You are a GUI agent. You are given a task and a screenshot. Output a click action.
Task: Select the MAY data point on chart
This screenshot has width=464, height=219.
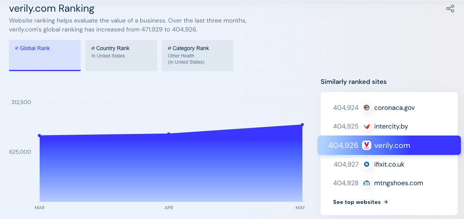point(302,125)
